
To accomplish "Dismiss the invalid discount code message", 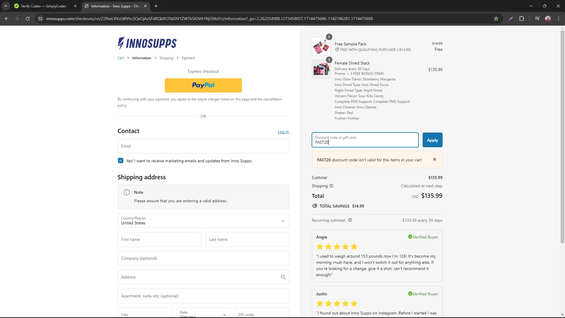I will (x=435, y=159).
